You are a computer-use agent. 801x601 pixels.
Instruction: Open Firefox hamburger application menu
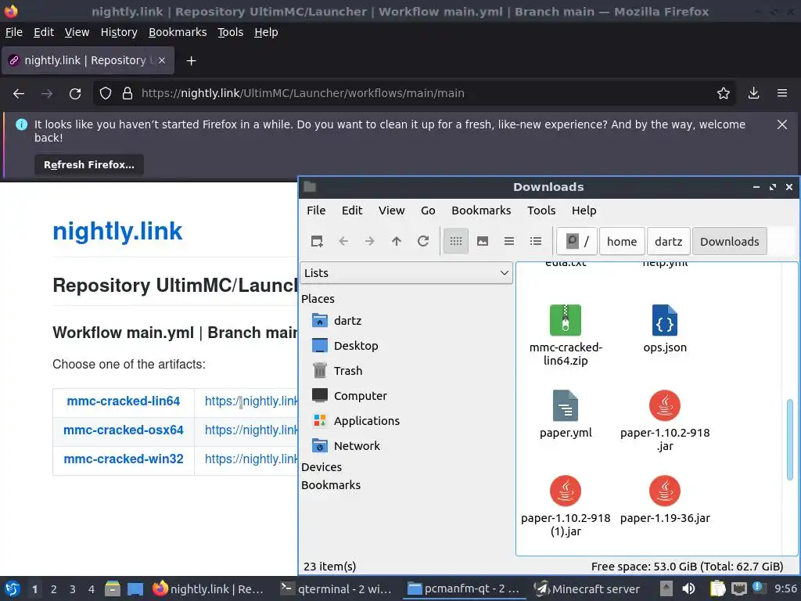(782, 94)
